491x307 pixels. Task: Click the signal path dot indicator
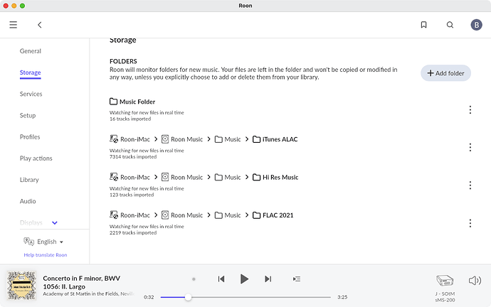click(194, 279)
